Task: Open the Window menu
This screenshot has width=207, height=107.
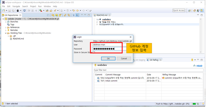Action: 47,6
